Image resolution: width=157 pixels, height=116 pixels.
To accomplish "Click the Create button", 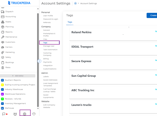I will tap(152, 16).
